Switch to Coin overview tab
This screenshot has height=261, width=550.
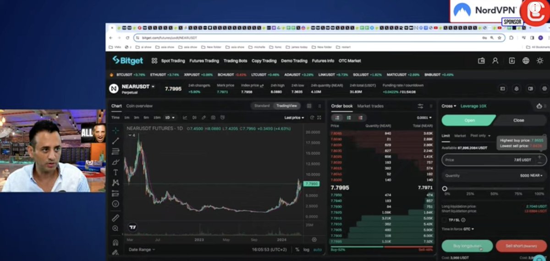click(x=139, y=106)
